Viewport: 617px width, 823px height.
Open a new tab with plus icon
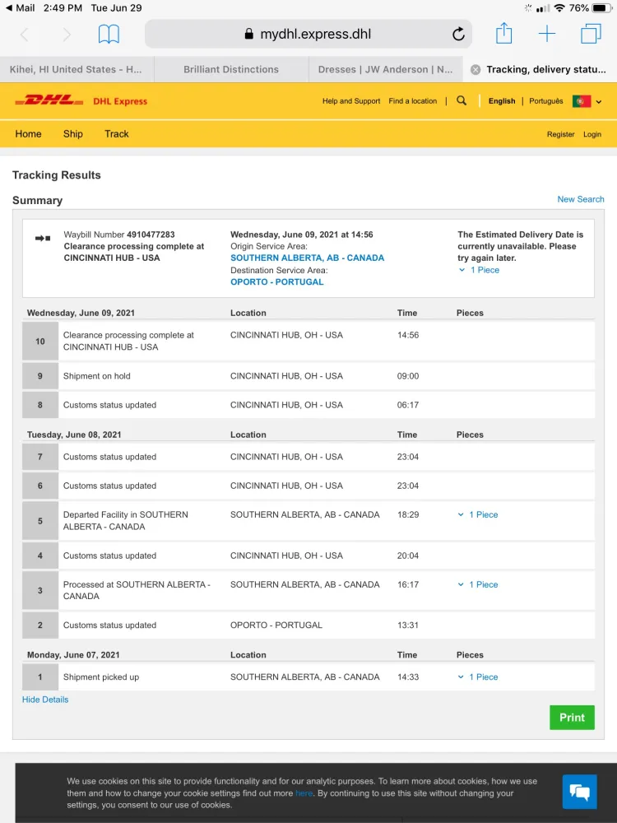point(547,34)
